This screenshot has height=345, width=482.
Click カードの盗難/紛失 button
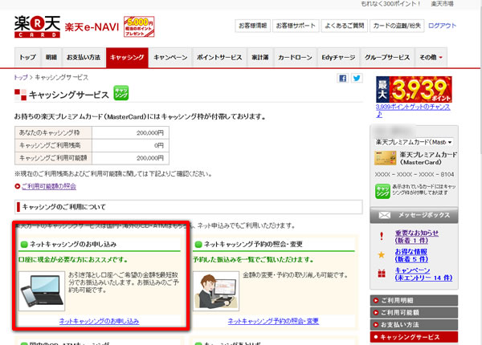397,26
